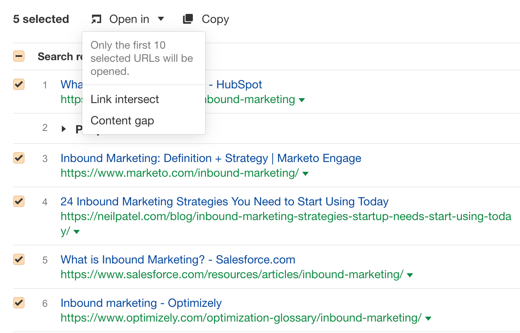Uncheck the Salesforce result checkbox

pyautogui.click(x=18, y=259)
